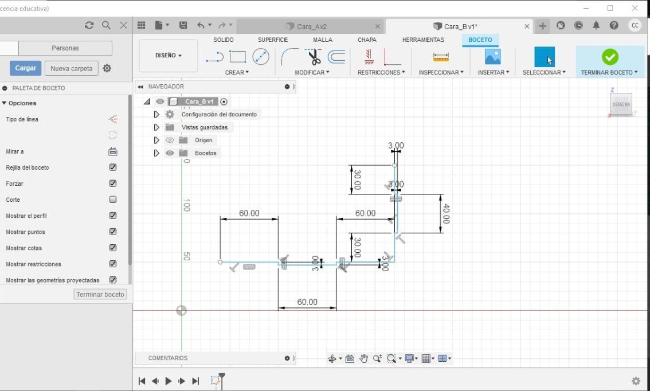Screen dimensions: 650x391
Task: Click the Insert image icon
Action: pos(492,57)
